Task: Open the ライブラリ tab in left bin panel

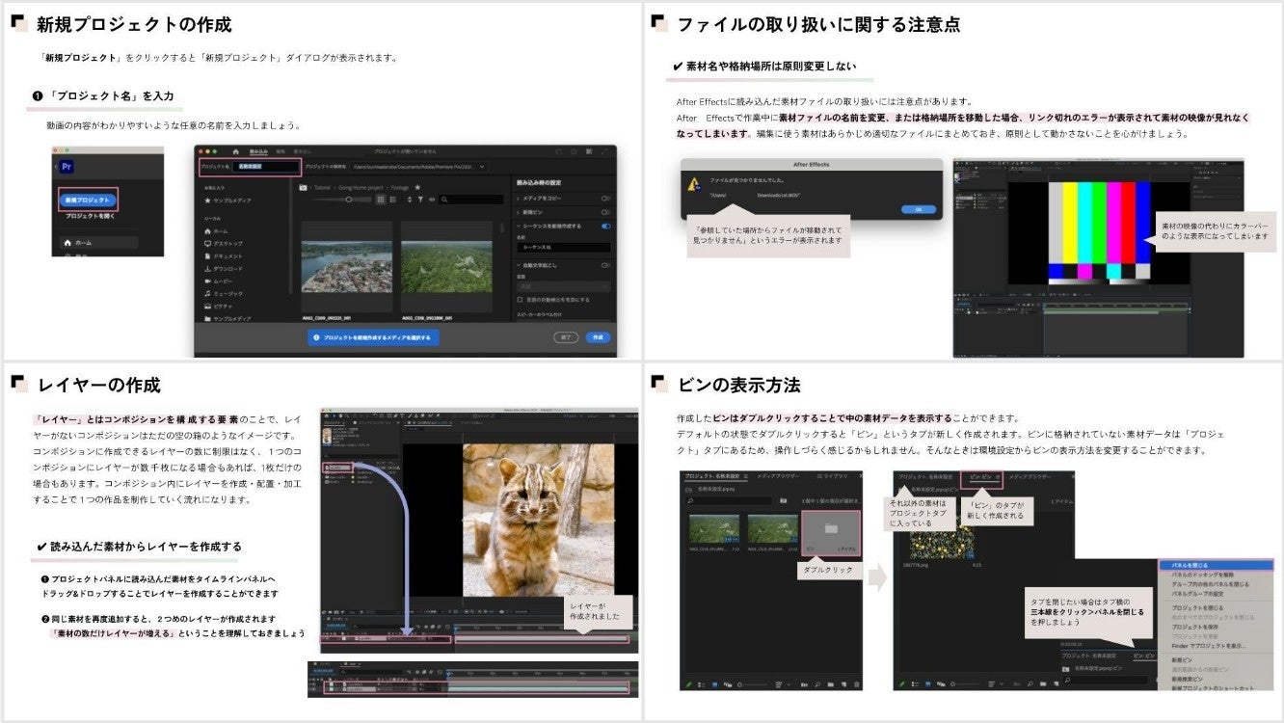Action: click(x=832, y=477)
